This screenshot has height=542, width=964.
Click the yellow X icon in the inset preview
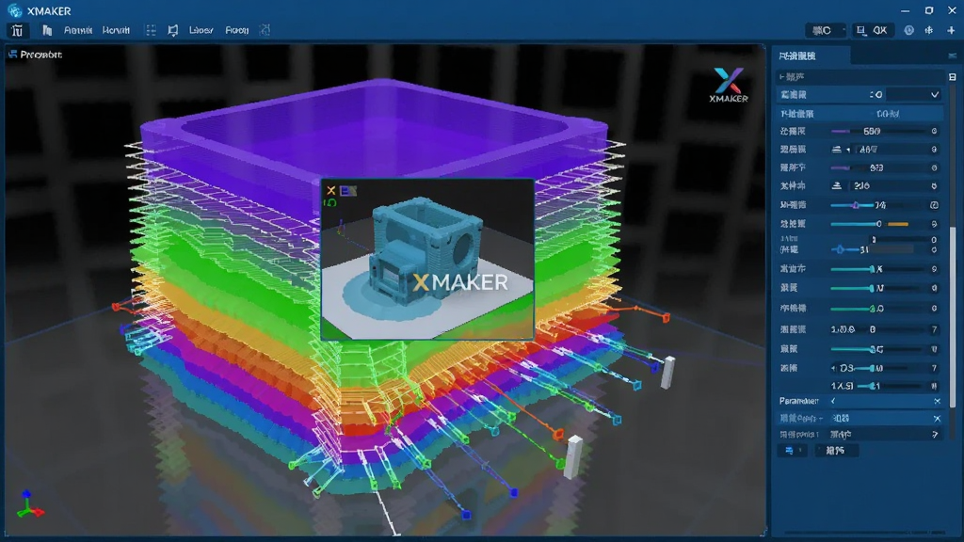(330, 190)
